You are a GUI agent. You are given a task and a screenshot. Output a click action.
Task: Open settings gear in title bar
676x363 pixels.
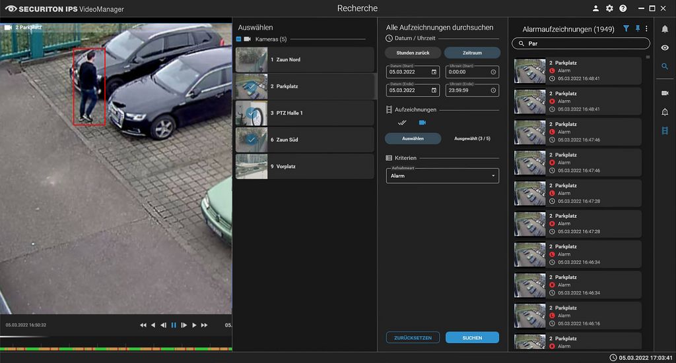pos(609,9)
